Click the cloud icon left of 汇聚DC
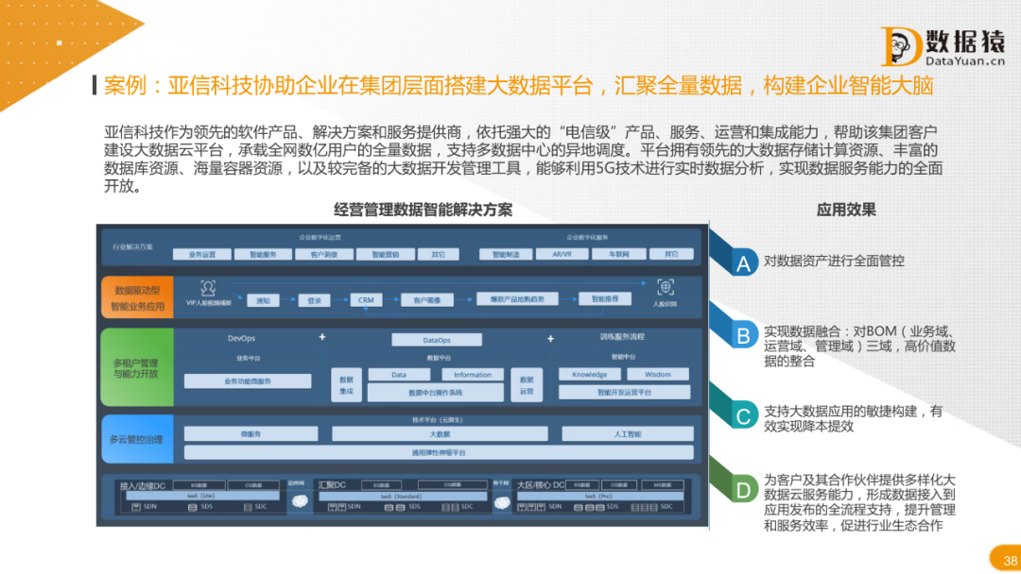 click(300, 501)
